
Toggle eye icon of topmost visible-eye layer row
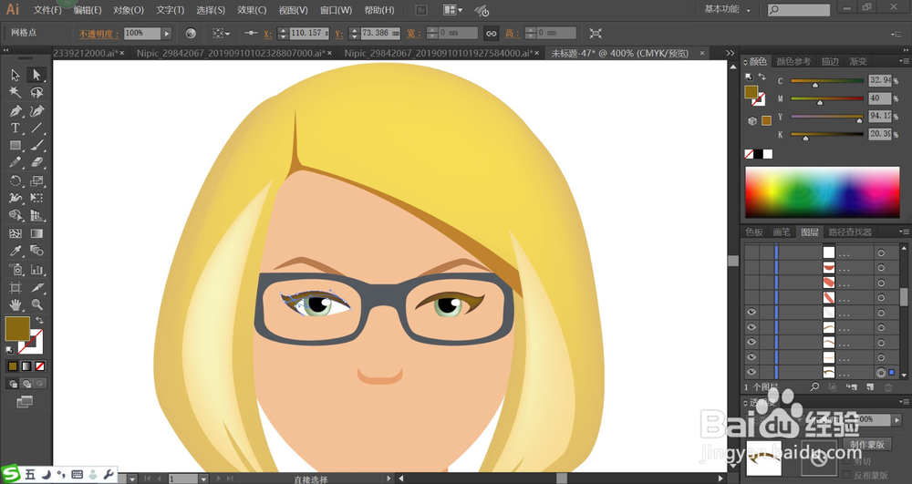point(751,312)
